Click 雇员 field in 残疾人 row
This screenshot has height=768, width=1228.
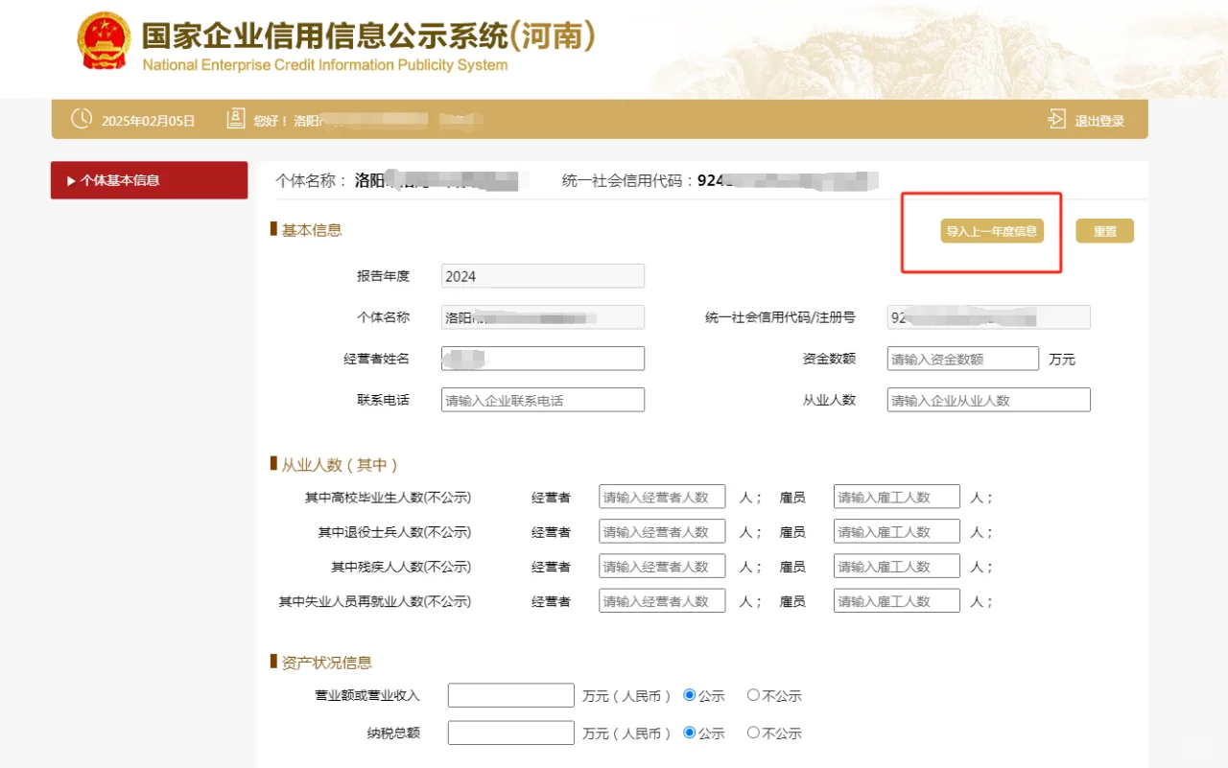(x=897, y=566)
